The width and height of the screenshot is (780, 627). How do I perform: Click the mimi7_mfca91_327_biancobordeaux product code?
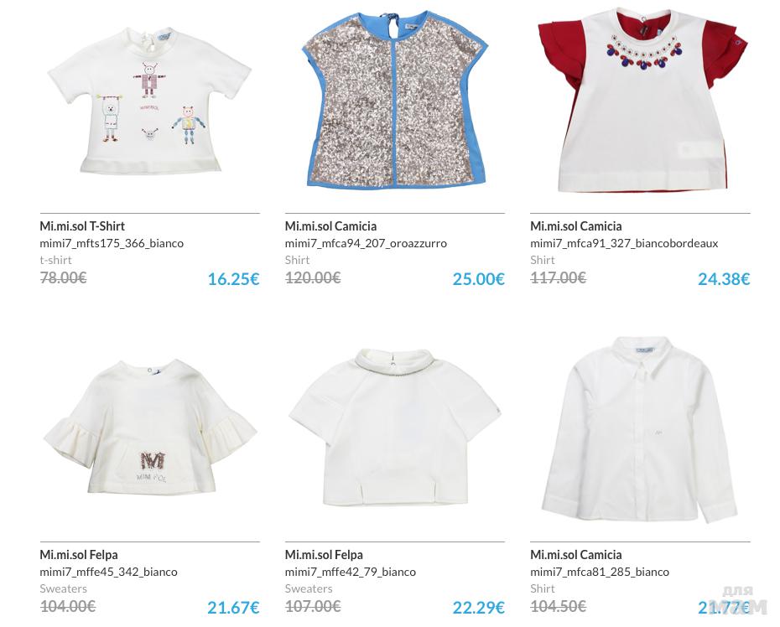point(624,244)
